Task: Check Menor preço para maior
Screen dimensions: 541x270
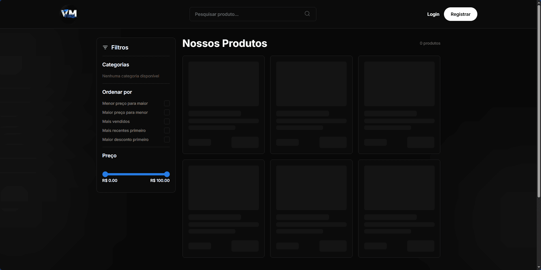Action: (x=167, y=103)
